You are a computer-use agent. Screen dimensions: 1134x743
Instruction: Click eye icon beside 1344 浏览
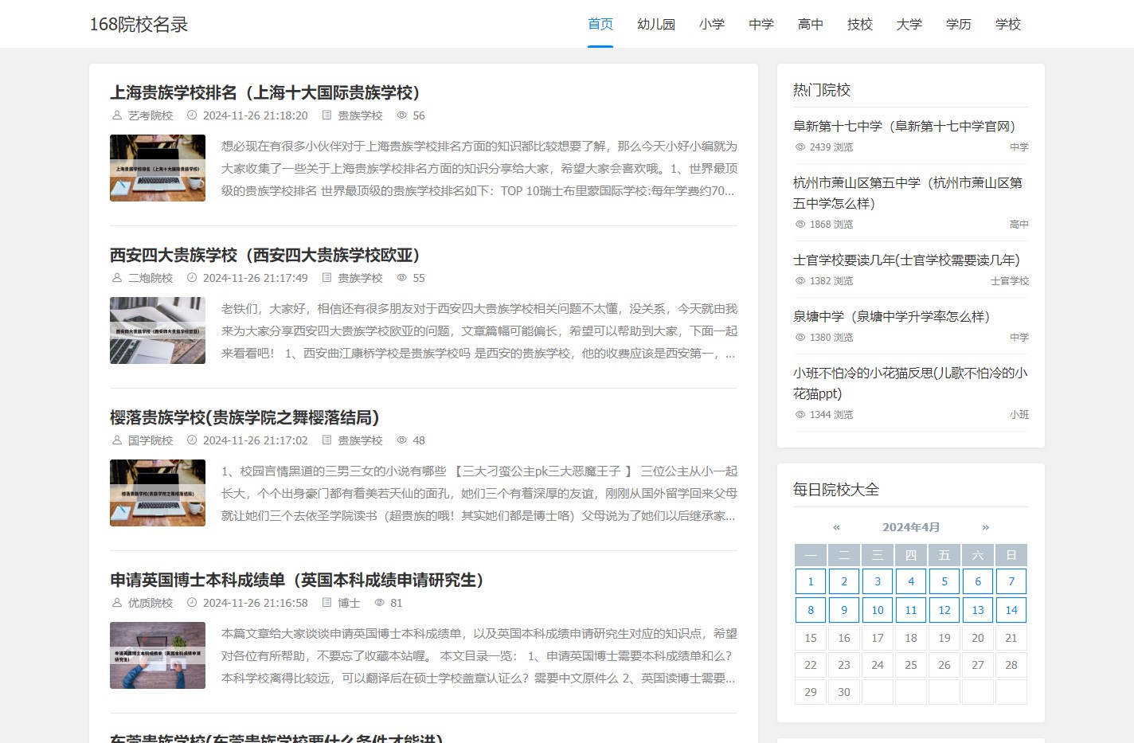[800, 415]
